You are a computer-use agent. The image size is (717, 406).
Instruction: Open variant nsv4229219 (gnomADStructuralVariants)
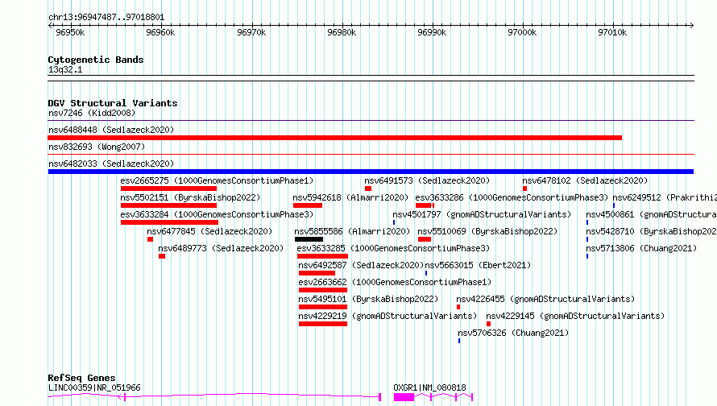coord(388,316)
